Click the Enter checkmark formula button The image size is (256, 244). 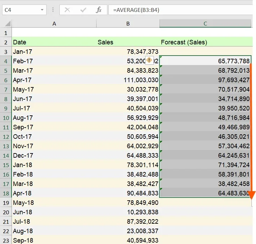click(x=83, y=10)
